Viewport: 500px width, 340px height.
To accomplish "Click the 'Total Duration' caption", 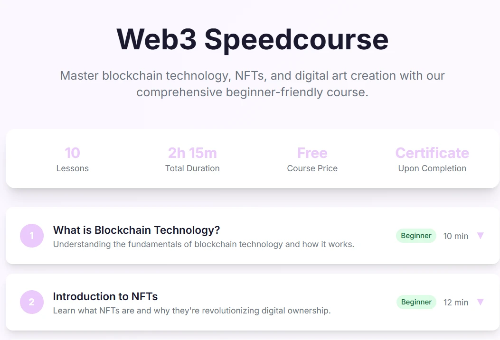I will [x=192, y=168].
